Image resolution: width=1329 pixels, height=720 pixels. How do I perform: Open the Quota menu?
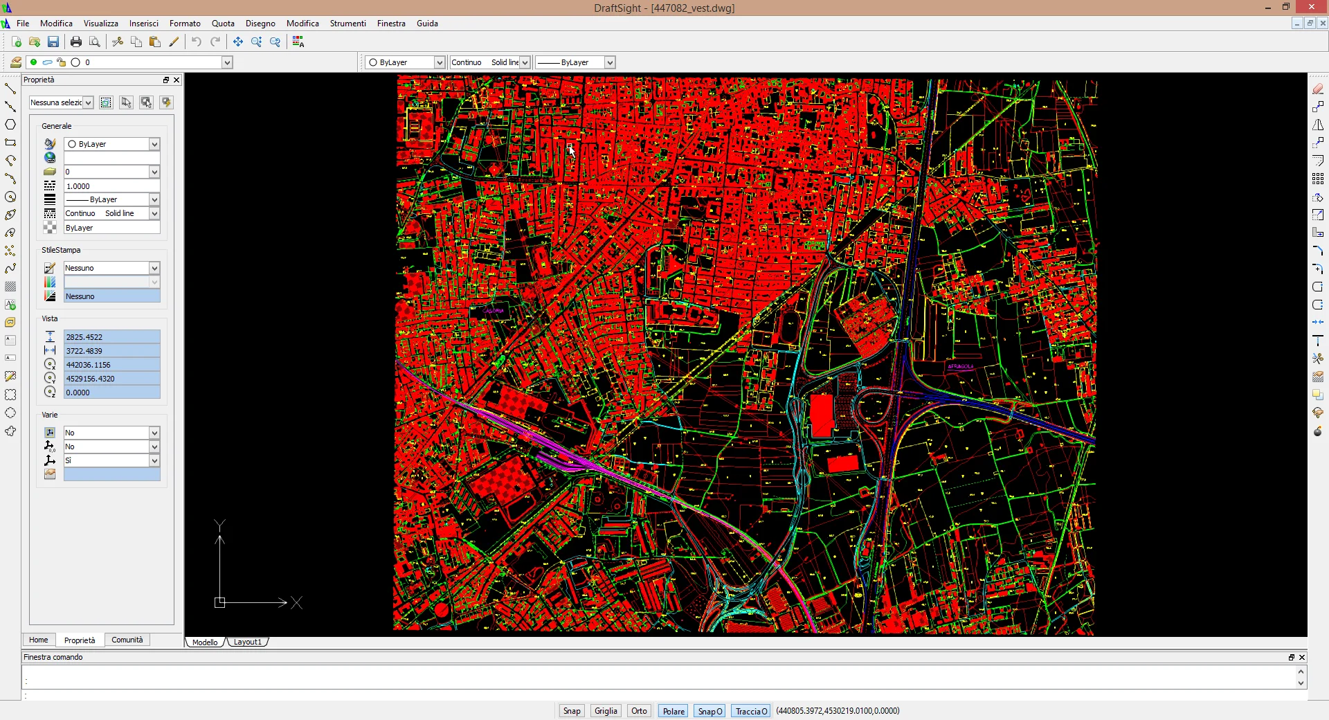coord(223,24)
